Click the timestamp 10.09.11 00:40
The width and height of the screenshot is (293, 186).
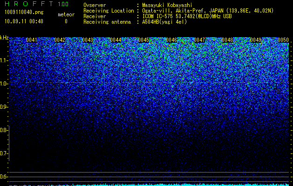[24, 21]
